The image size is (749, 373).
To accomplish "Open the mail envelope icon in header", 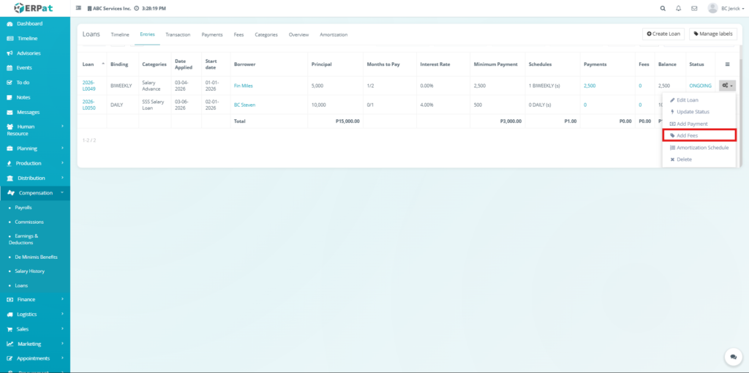I will click(694, 8).
